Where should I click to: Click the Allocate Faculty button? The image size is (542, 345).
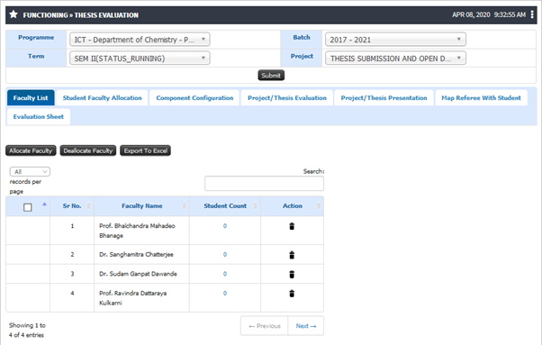31,150
